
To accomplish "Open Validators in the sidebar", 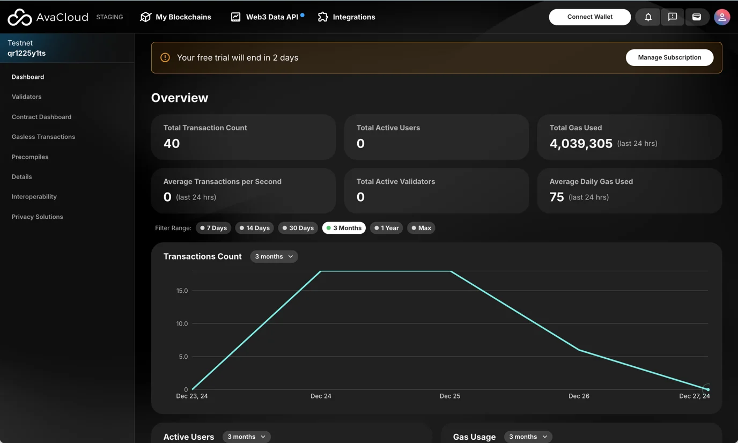I will (26, 97).
